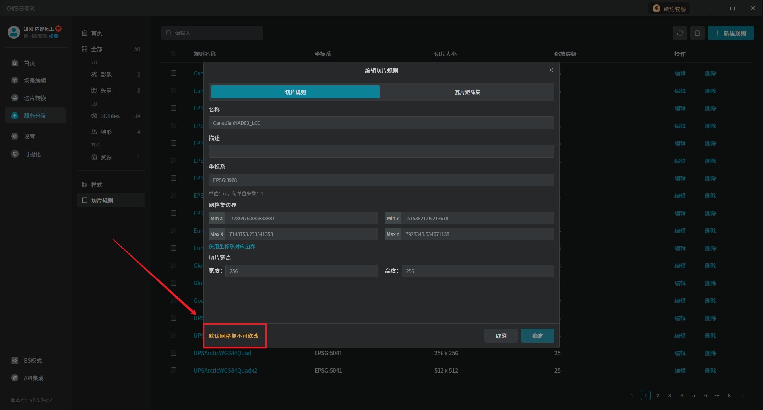Select the 切片规则 tab

pyautogui.click(x=295, y=92)
